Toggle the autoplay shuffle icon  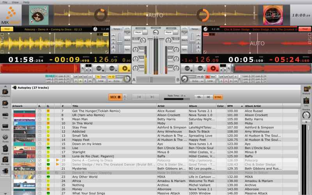tap(208, 97)
